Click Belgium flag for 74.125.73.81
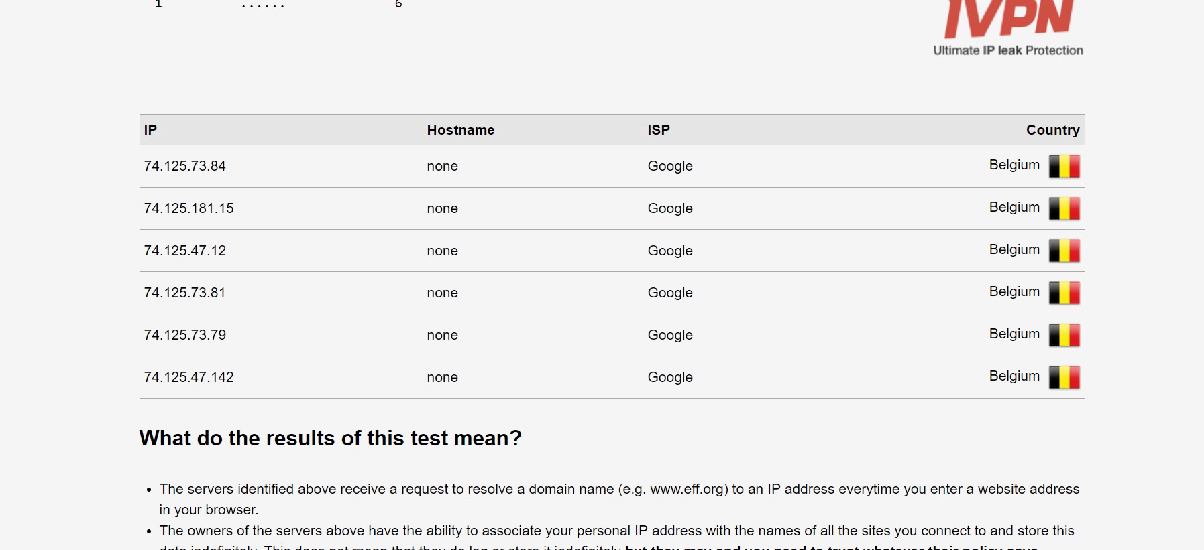Image resolution: width=1204 pixels, height=550 pixels. pyautogui.click(x=1064, y=293)
